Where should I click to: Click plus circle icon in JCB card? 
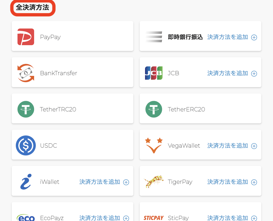pyautogui.click(x=254, y=73)
